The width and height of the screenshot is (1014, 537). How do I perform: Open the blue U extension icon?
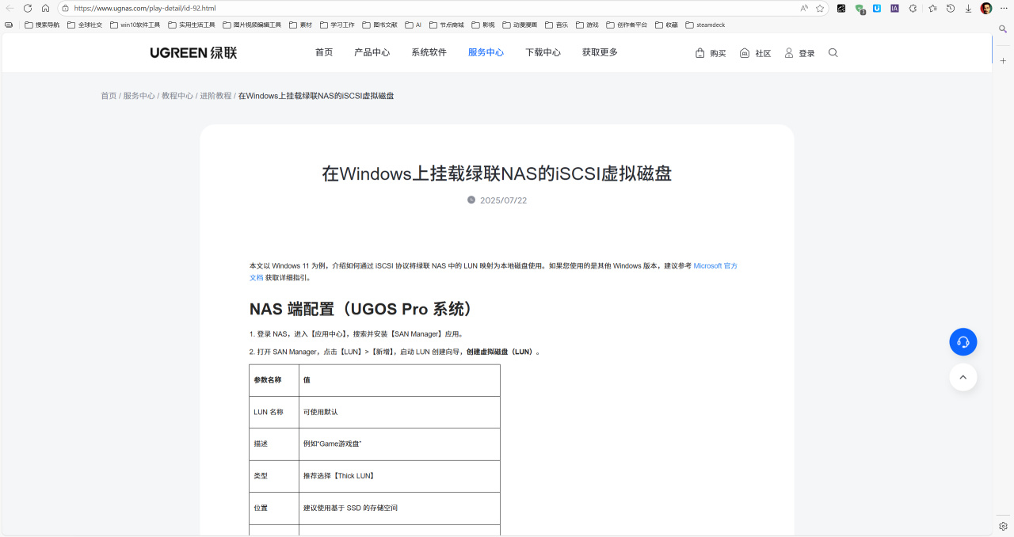(x=877, y=8)
